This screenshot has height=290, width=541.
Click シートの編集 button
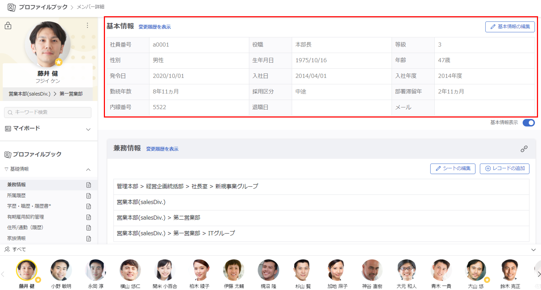(x=453, y=168)
